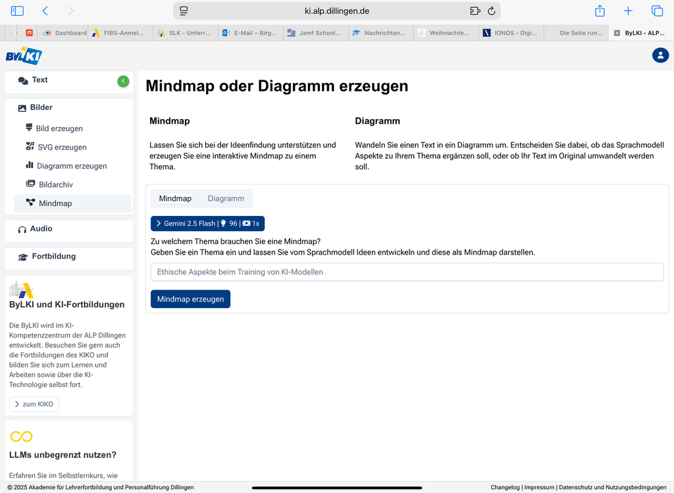674x493 pixels.
Task: Tap the Safari share icon
Action: [600, 11]
